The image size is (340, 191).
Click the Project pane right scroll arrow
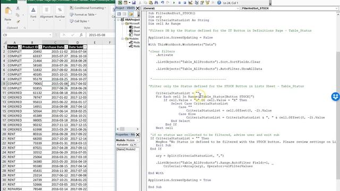click(137, 129)
